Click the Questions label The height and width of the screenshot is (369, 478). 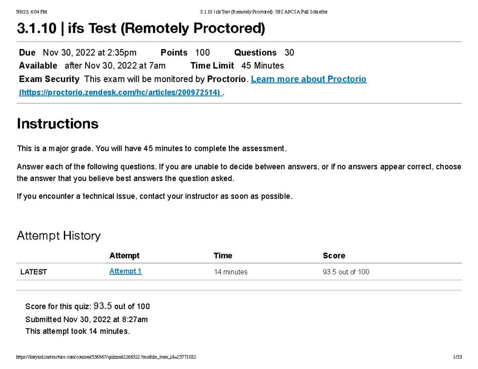(x=255, y=53)
